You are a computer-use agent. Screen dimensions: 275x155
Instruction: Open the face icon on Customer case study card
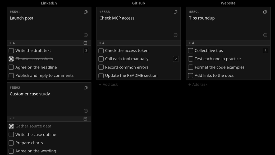click(x=86, y=111)
